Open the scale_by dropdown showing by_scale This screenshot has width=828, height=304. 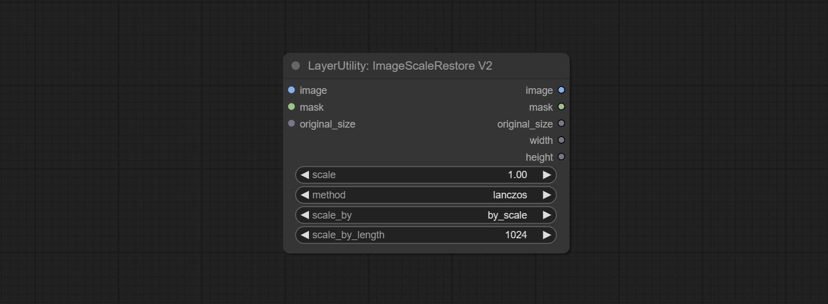[425, 215]
